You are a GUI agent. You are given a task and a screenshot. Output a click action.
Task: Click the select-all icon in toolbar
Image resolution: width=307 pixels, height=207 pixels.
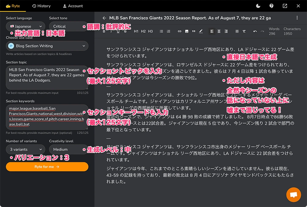[237, 31]
